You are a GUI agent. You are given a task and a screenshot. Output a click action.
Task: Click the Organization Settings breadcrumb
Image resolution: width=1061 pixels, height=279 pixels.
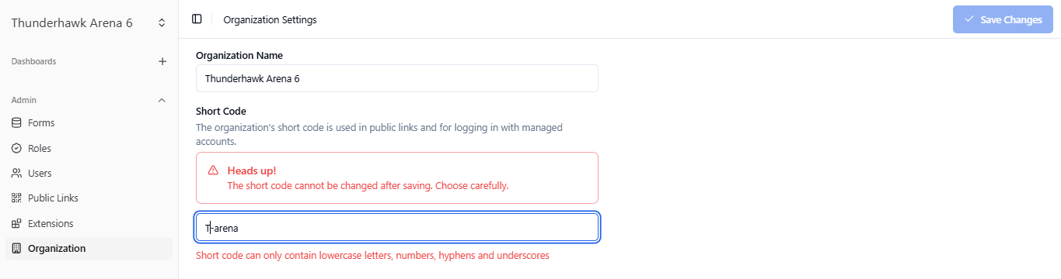(270, 19)
